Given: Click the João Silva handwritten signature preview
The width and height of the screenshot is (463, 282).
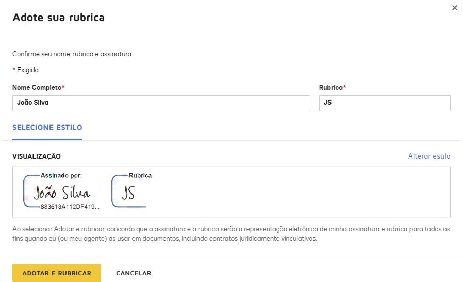Looking at the screenshot, I should [x=61, y=193].
